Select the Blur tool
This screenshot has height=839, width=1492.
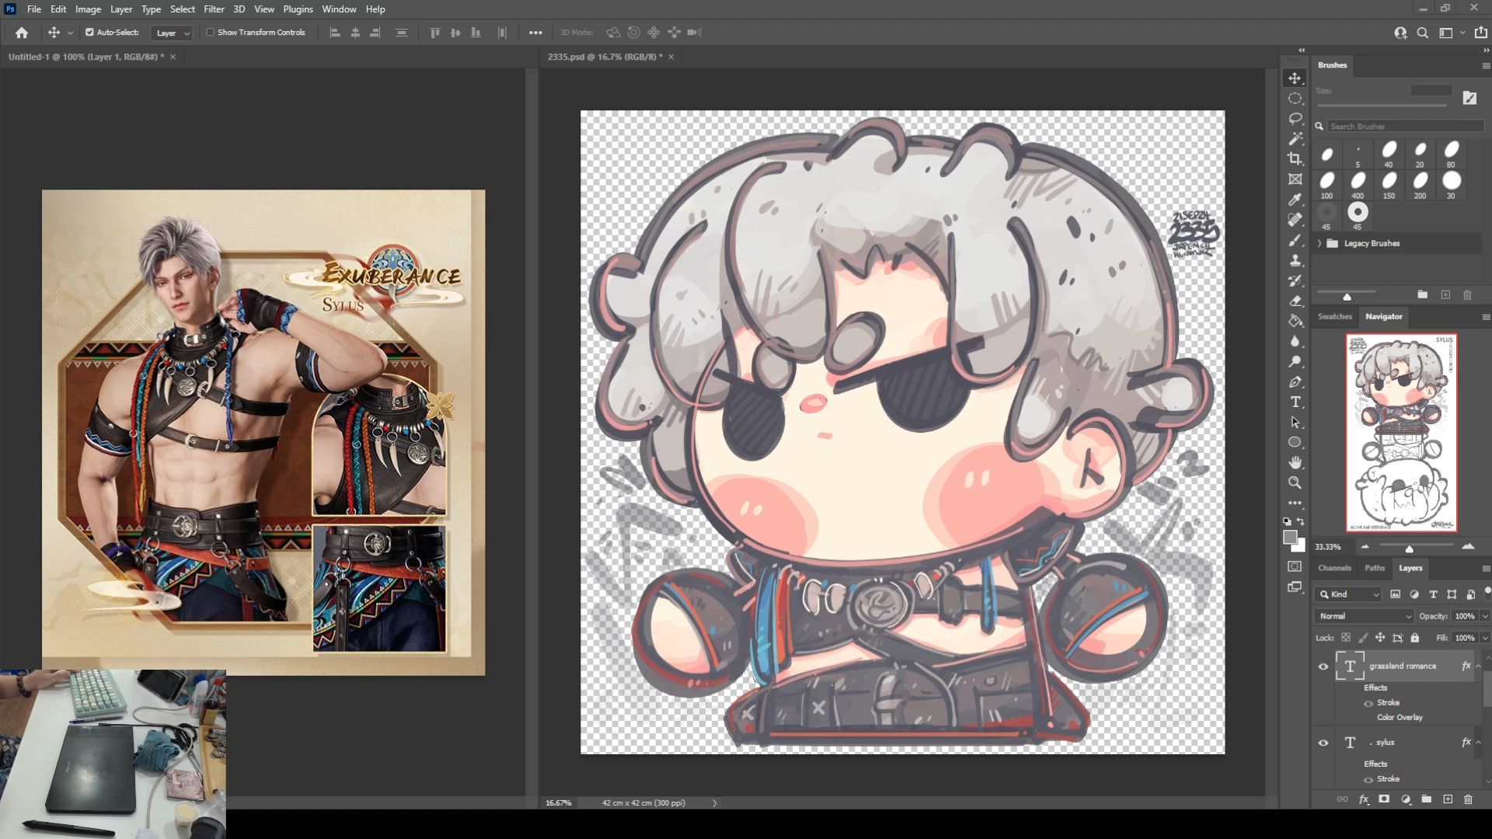(x=1295, y=341)
